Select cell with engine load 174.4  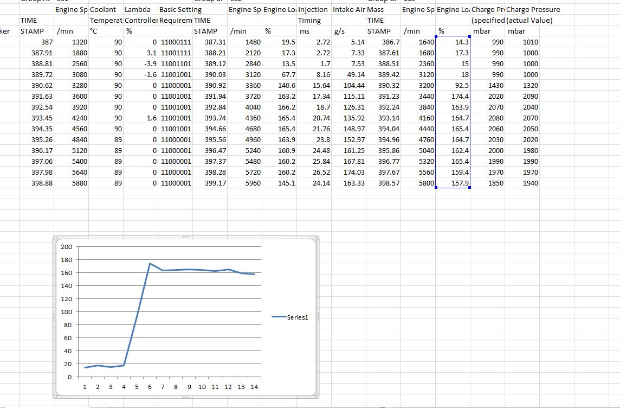[x=453, y=96]
